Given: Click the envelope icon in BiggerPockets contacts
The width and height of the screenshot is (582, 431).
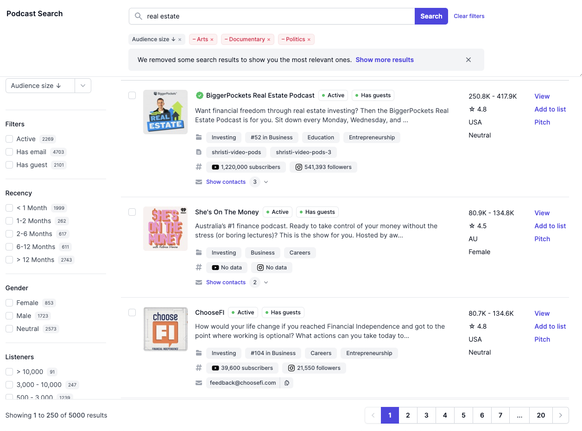Looking at the screenshot, I should pyautogui.click(x=199, y=182).
